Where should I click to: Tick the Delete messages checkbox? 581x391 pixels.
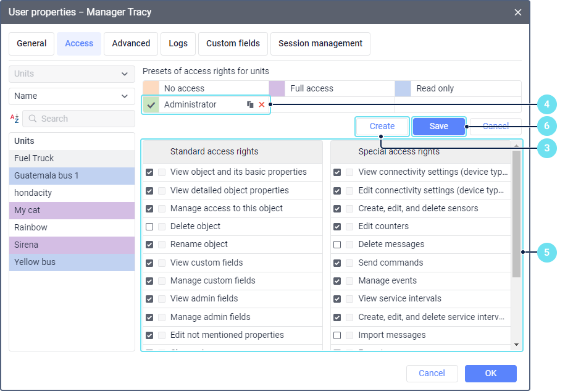click(x=337, y=245)
